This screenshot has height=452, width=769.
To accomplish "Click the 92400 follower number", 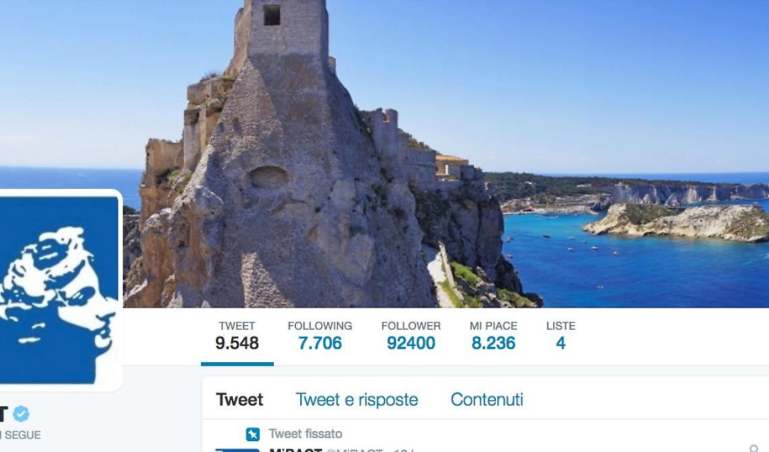I will coord(411,343).
